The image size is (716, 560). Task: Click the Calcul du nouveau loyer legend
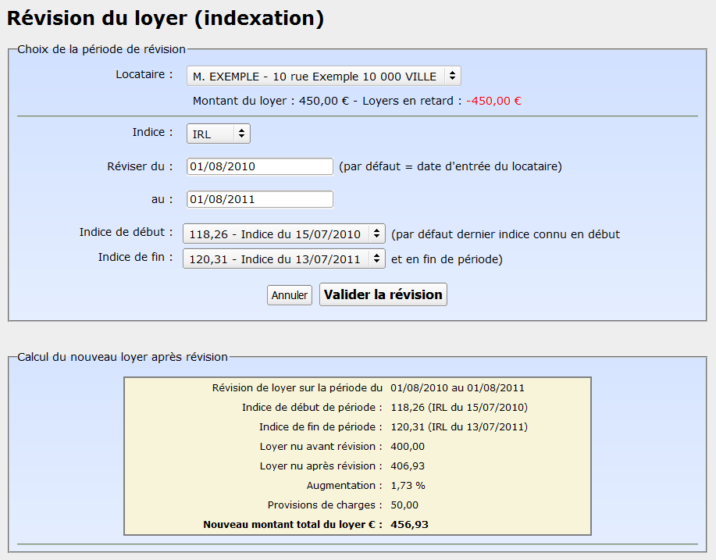click(x=123, y=357)
